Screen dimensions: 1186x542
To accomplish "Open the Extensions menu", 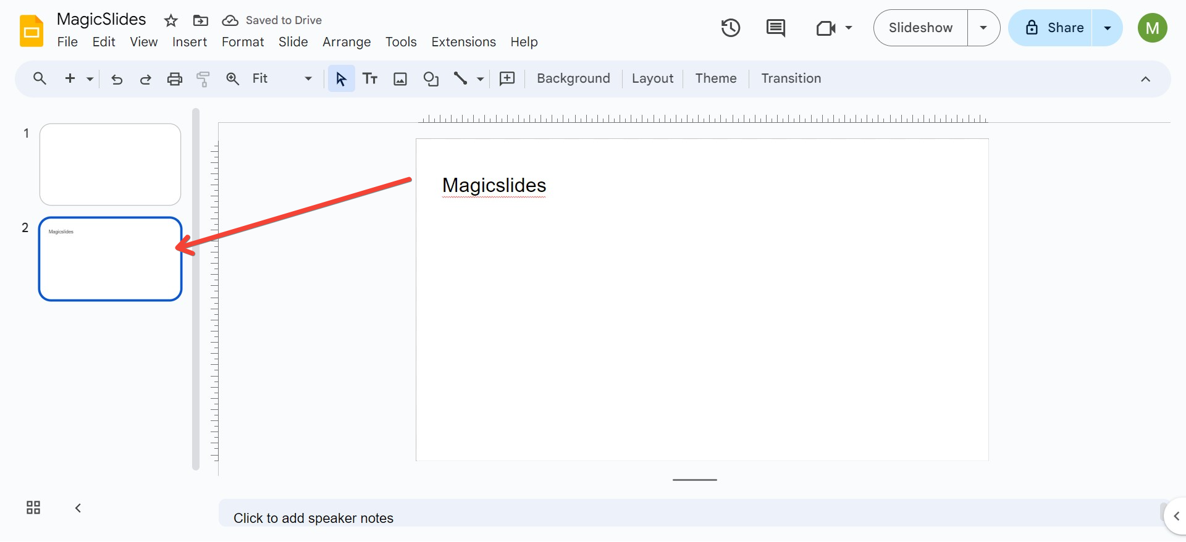I will coord(463,42).
